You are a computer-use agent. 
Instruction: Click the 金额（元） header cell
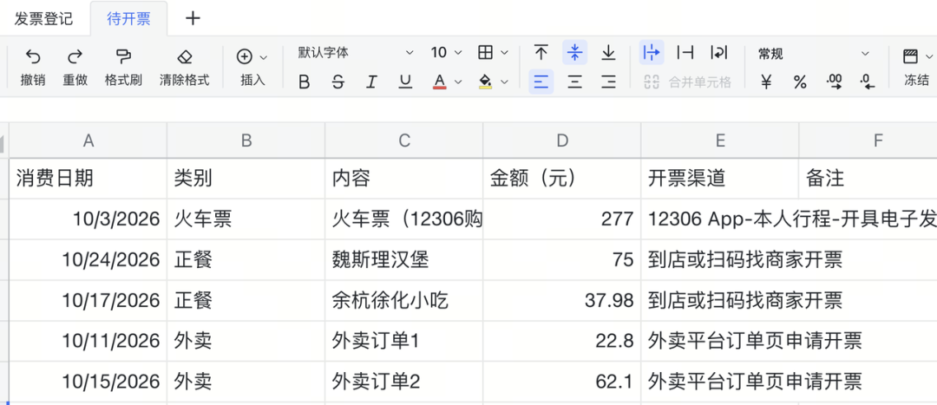tap(561, 179)
